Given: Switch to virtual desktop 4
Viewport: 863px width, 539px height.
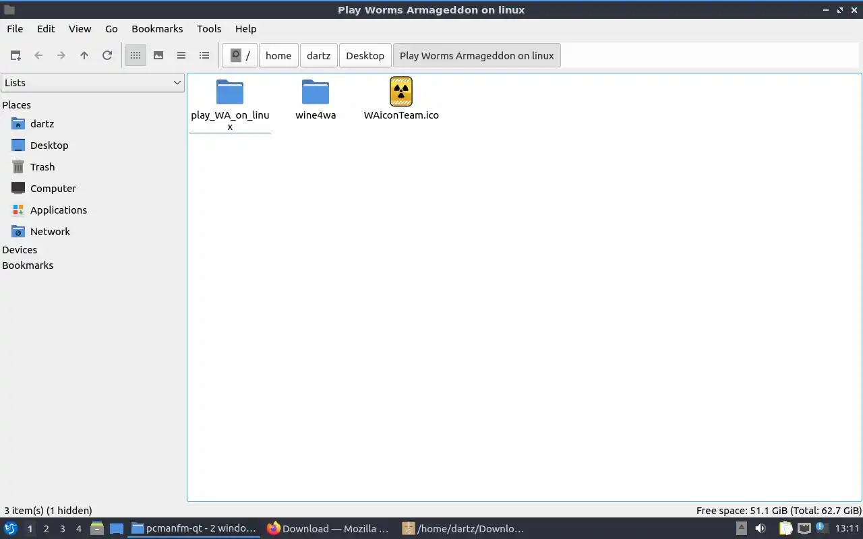Looking at the screenshot, I should pyautogui.click(x=78, y=529).
